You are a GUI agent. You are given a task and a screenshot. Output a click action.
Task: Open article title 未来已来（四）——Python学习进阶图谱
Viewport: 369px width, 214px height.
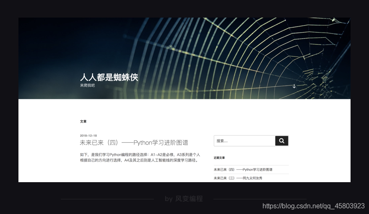(x=134, y=142)
